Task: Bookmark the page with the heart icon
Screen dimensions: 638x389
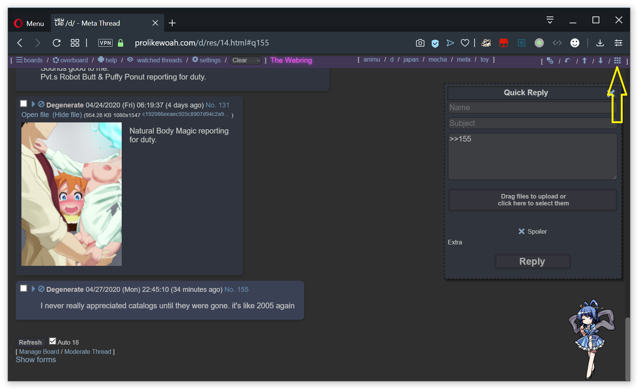Action: pyautogui.click(x=465, y=43)
